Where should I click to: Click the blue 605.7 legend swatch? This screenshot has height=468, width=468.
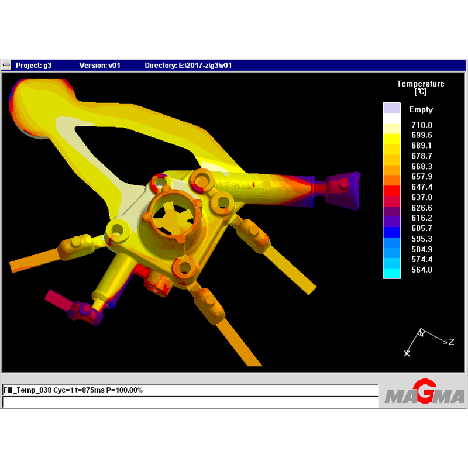[x=391, y=232]
